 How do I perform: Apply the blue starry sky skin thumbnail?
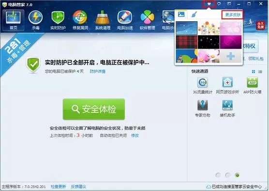pyautogui.click(x=187, y=28)
